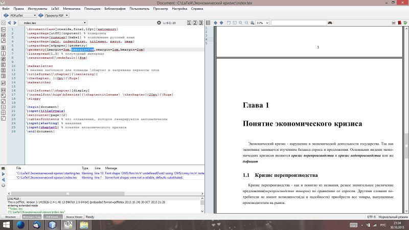Select page 4 in PDF pages list
Image resolution: width=409 pixels, height=230 pixels.
point(210,39)
